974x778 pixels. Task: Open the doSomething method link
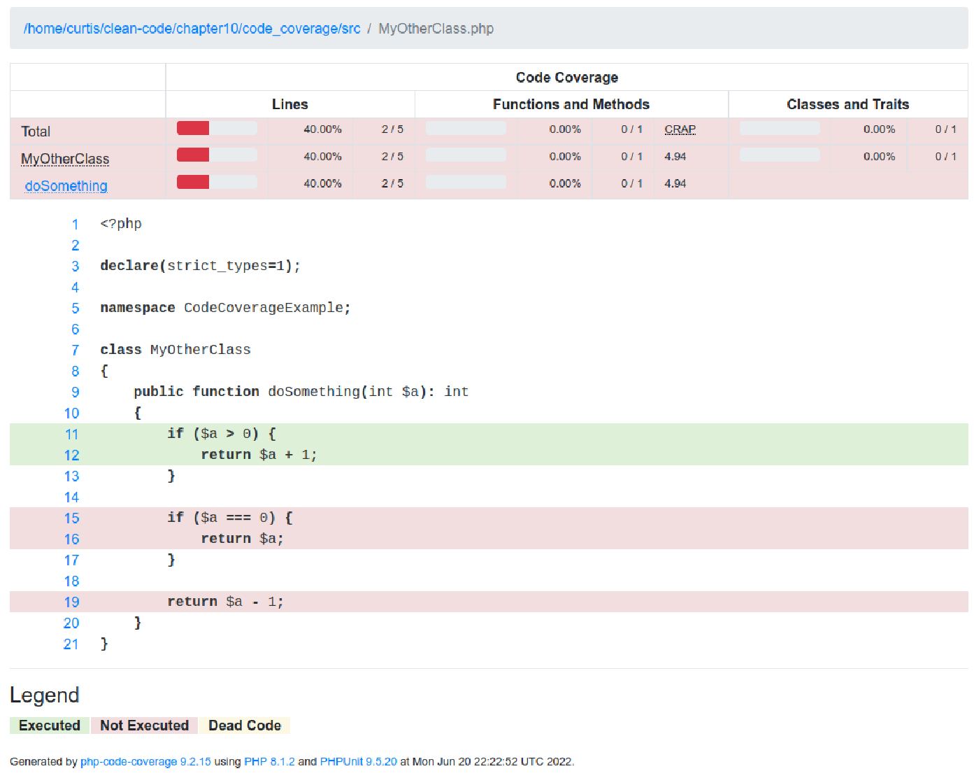(66, 186)
